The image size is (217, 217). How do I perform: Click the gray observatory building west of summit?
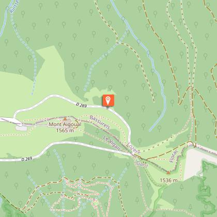tap(21, 128)
